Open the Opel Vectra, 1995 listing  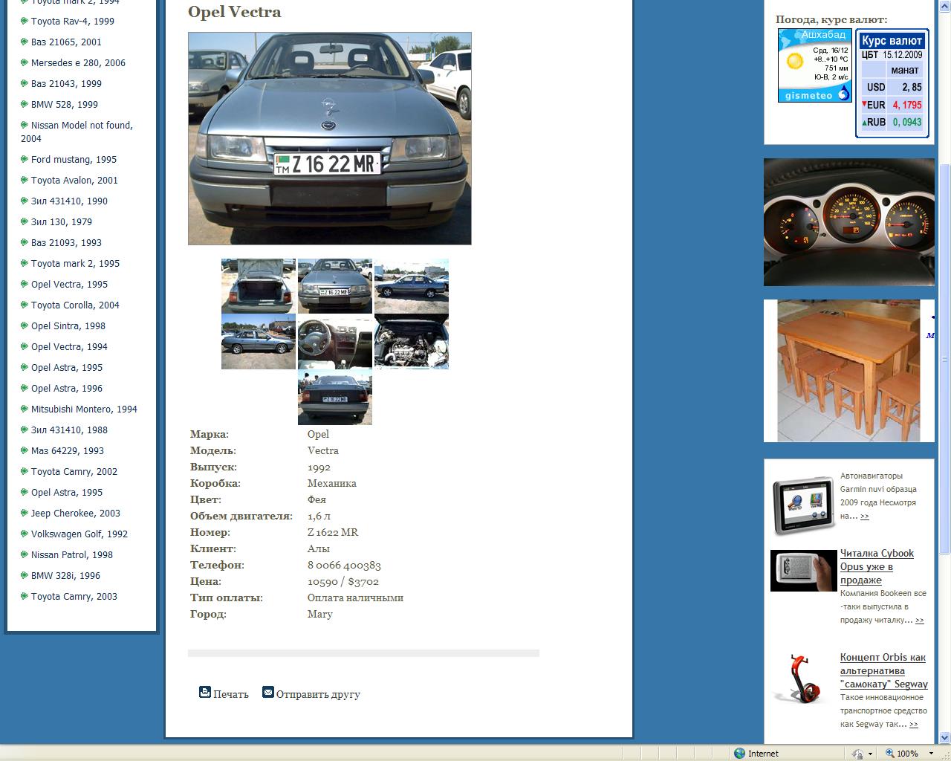[x=69, y=284]
